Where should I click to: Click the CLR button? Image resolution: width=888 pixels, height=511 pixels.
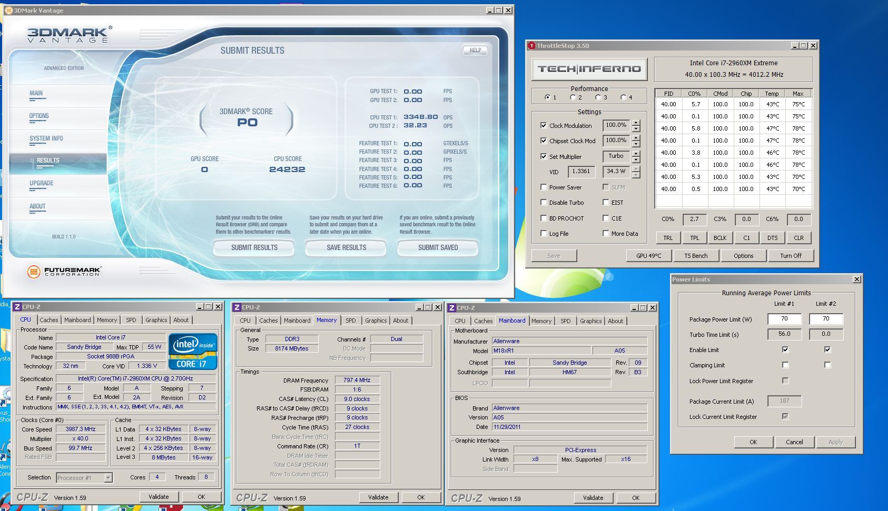798,238
